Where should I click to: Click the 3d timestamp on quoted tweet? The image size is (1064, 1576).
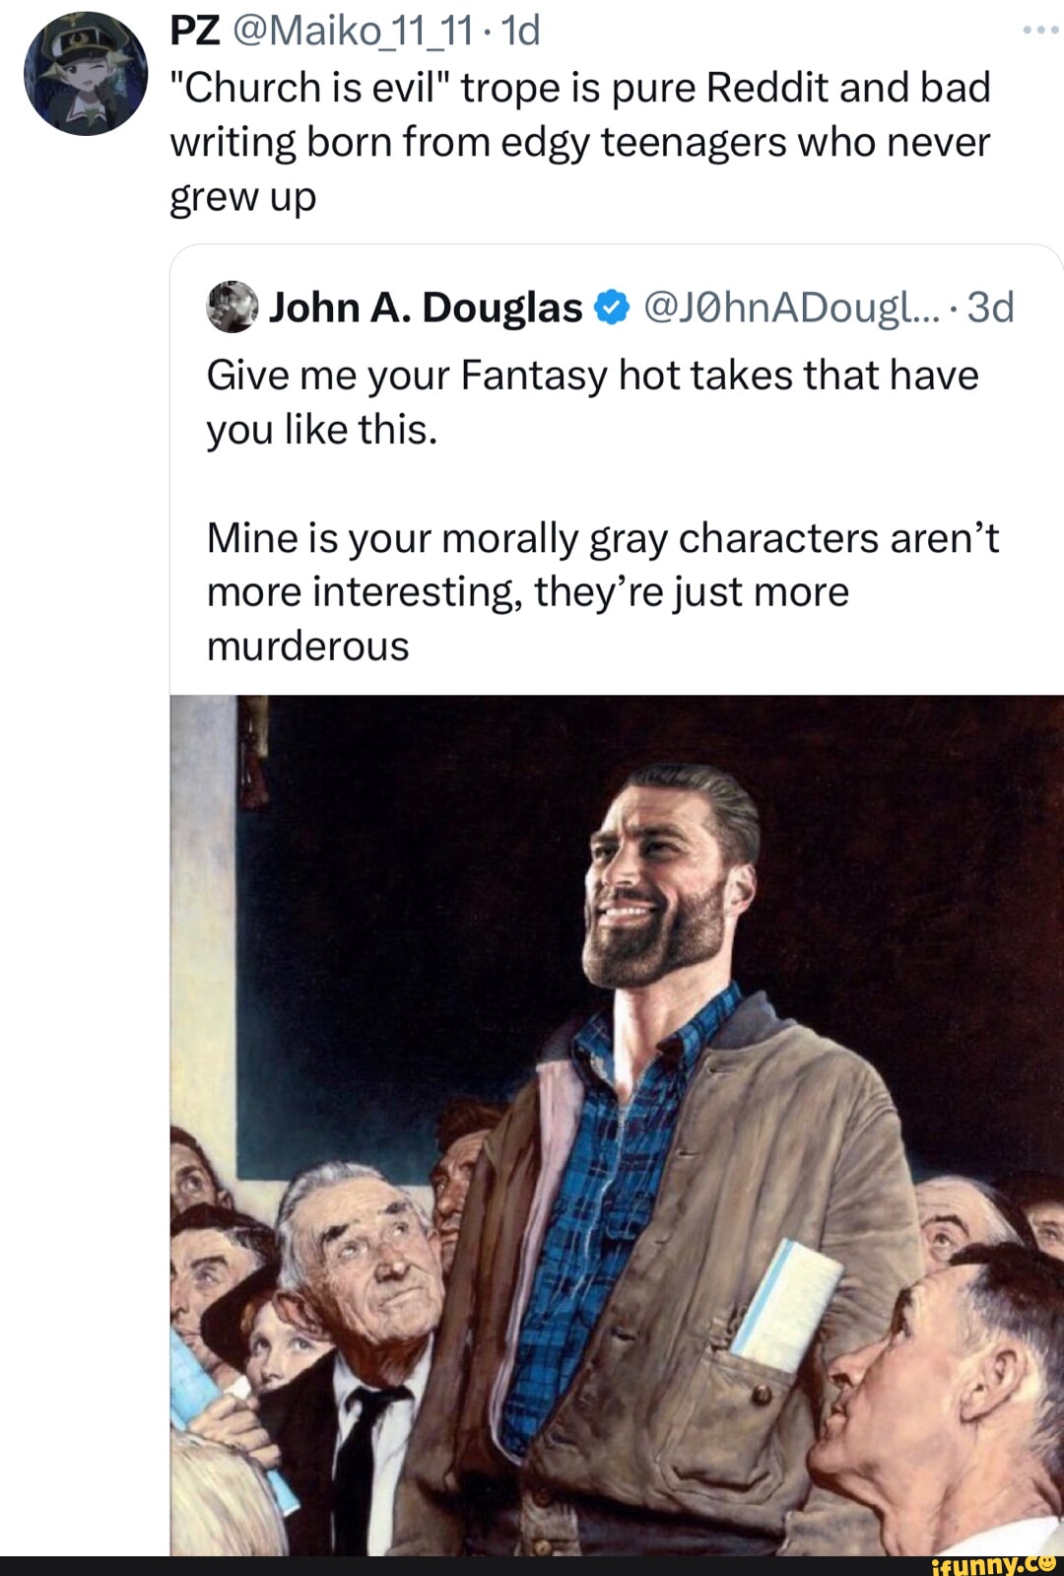(x=990, y=308)
